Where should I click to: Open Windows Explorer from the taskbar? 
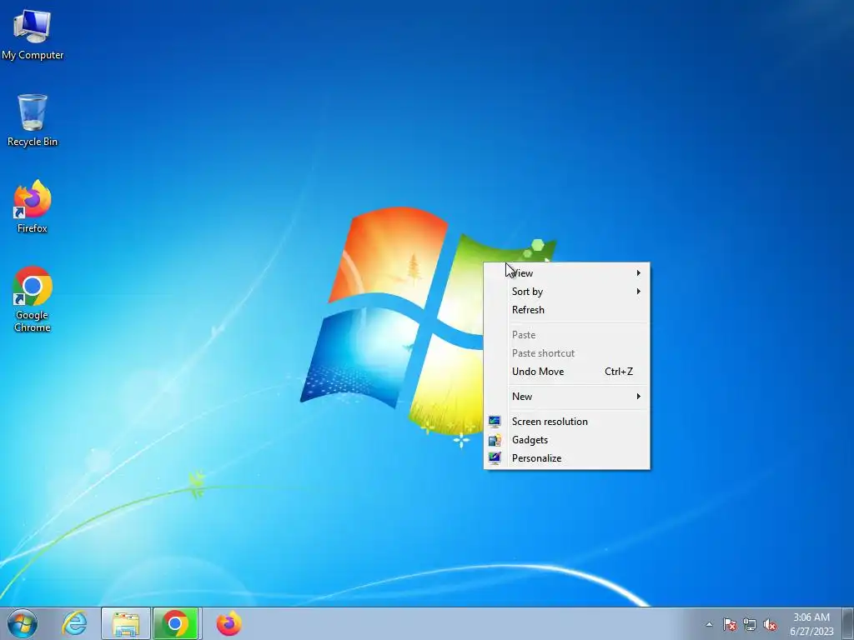pos(126,623)
